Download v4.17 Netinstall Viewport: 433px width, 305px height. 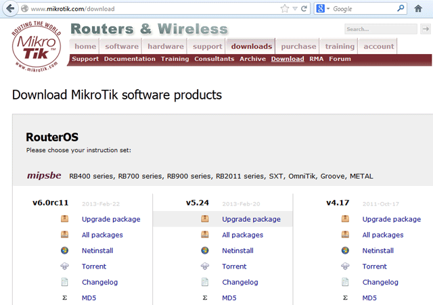[378, 251]
